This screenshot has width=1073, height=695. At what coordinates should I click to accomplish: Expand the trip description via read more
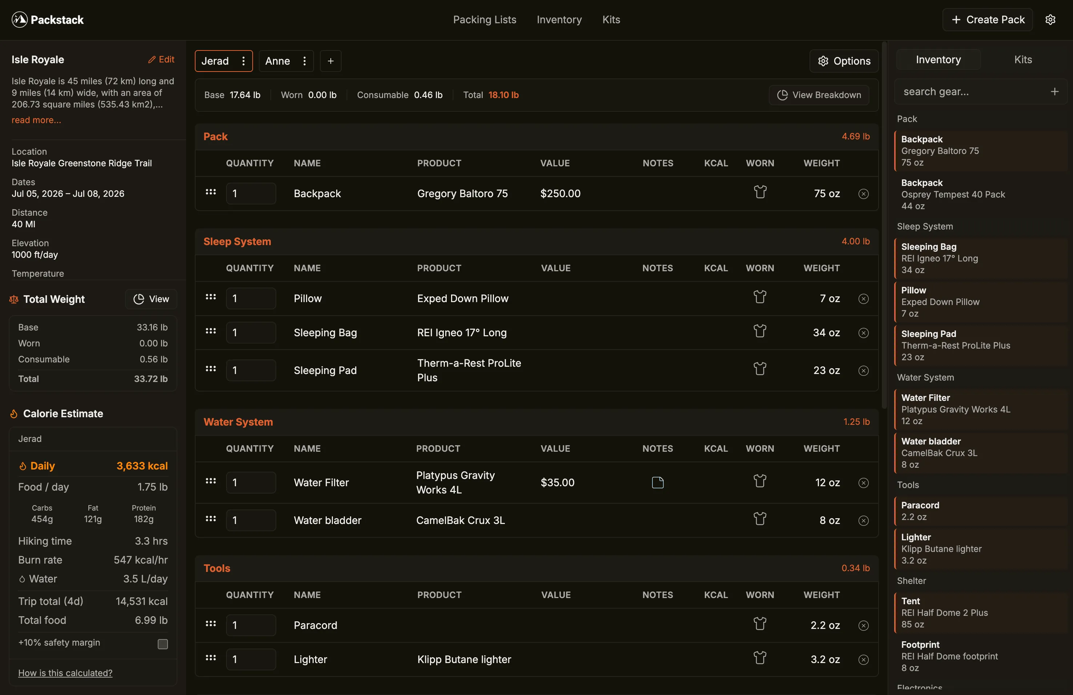[x=36, y=120]
